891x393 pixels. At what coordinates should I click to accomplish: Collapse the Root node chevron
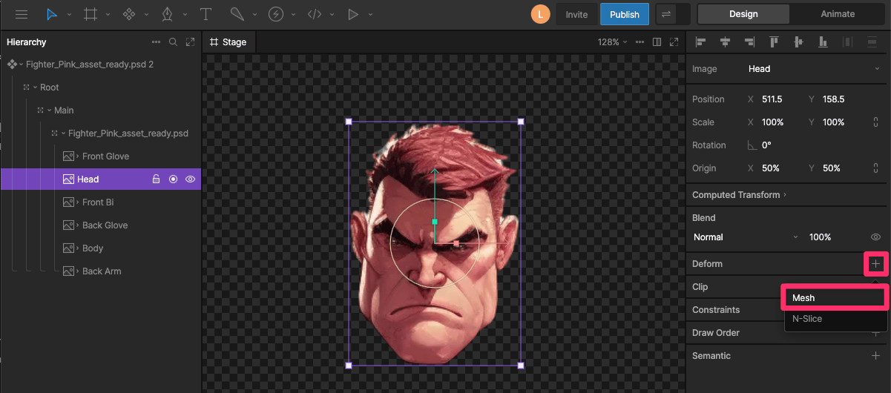tap(35, 87)
